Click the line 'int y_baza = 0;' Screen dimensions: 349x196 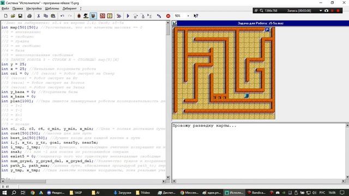coord(18,92)
